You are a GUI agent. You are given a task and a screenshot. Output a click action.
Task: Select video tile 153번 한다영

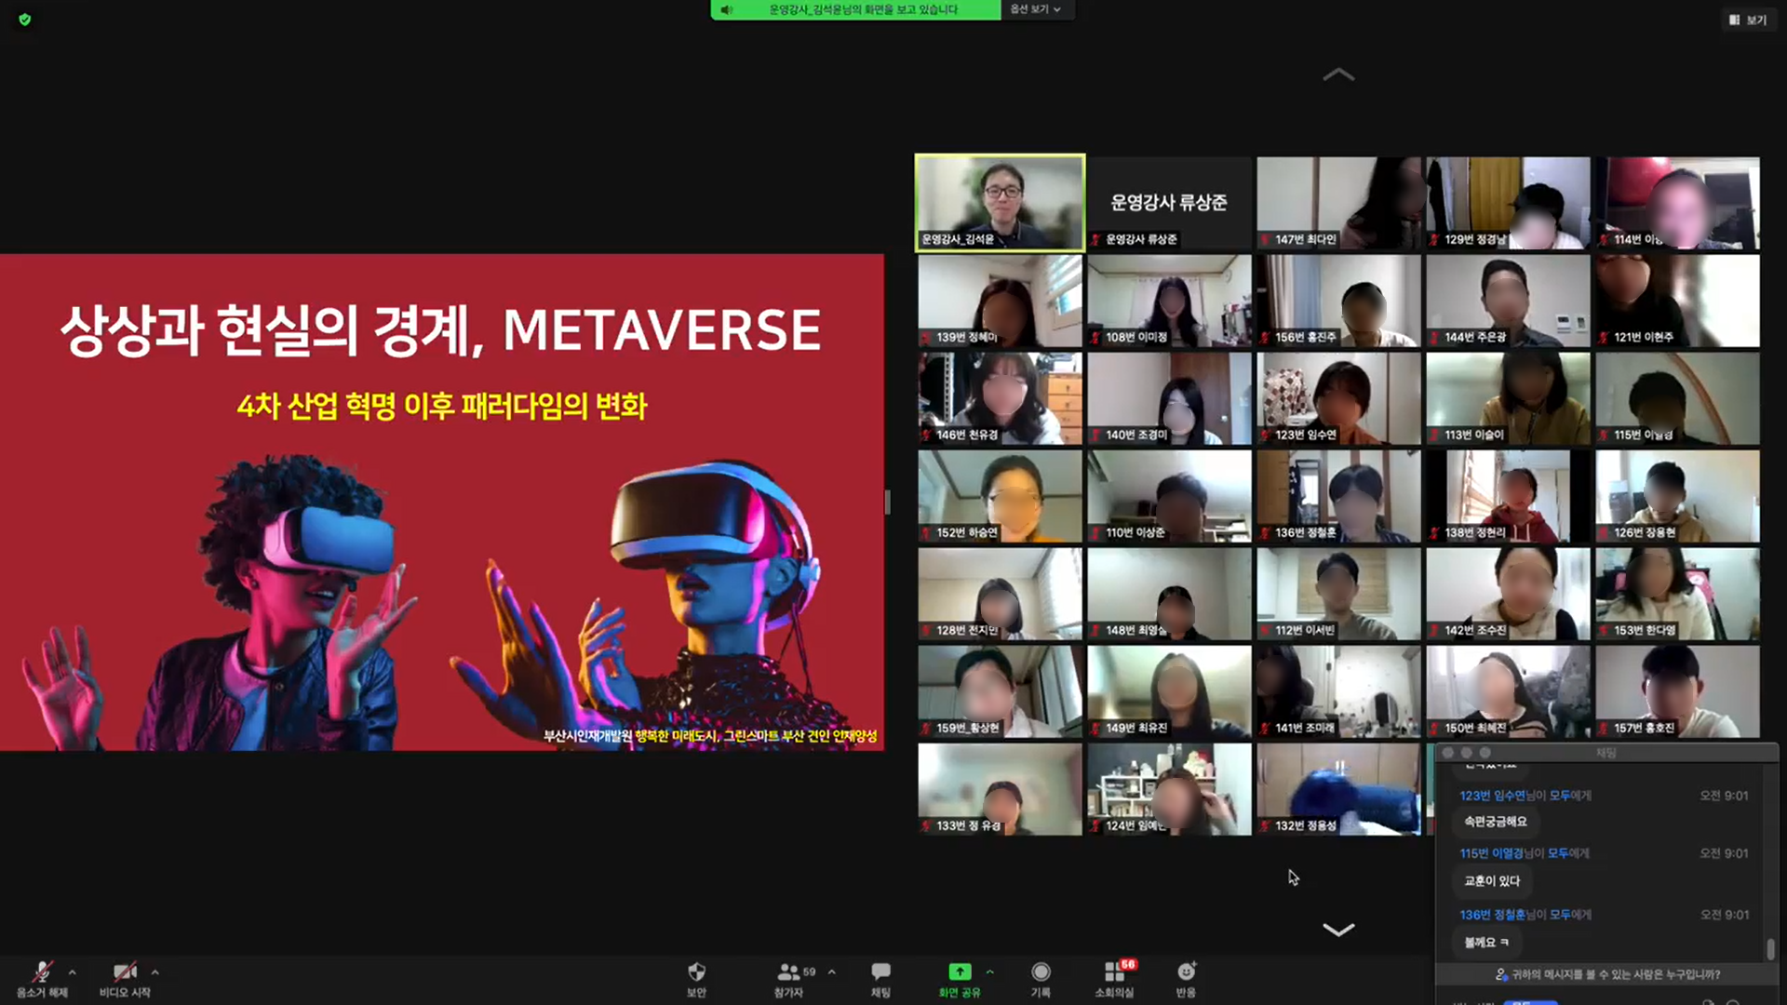click(1677, 594)
